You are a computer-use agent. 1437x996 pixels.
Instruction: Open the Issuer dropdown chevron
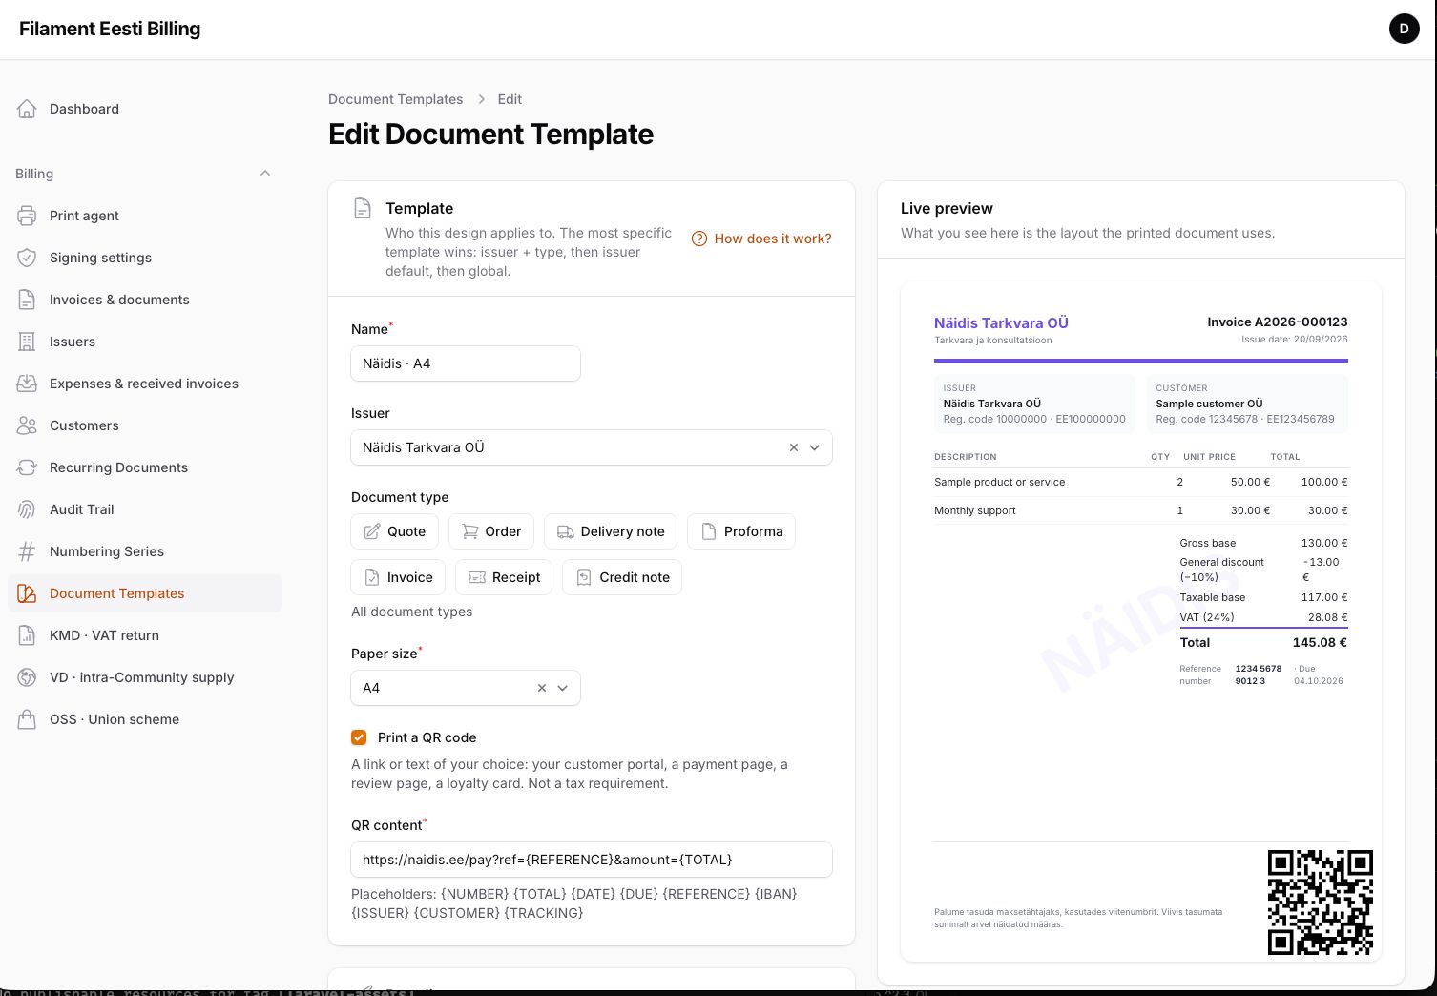click(815, 447)
